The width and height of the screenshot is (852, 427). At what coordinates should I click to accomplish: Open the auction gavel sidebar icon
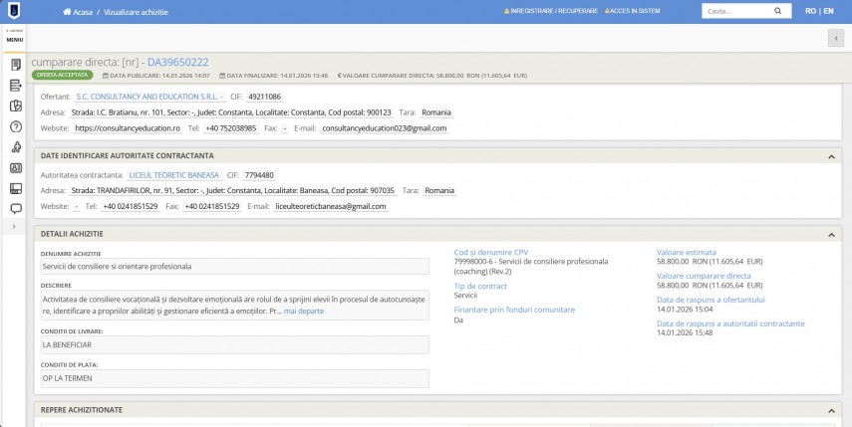(x=15, y=147)
